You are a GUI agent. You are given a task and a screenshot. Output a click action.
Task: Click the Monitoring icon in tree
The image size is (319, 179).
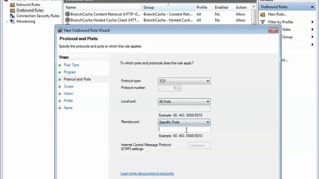click(12, 21)
